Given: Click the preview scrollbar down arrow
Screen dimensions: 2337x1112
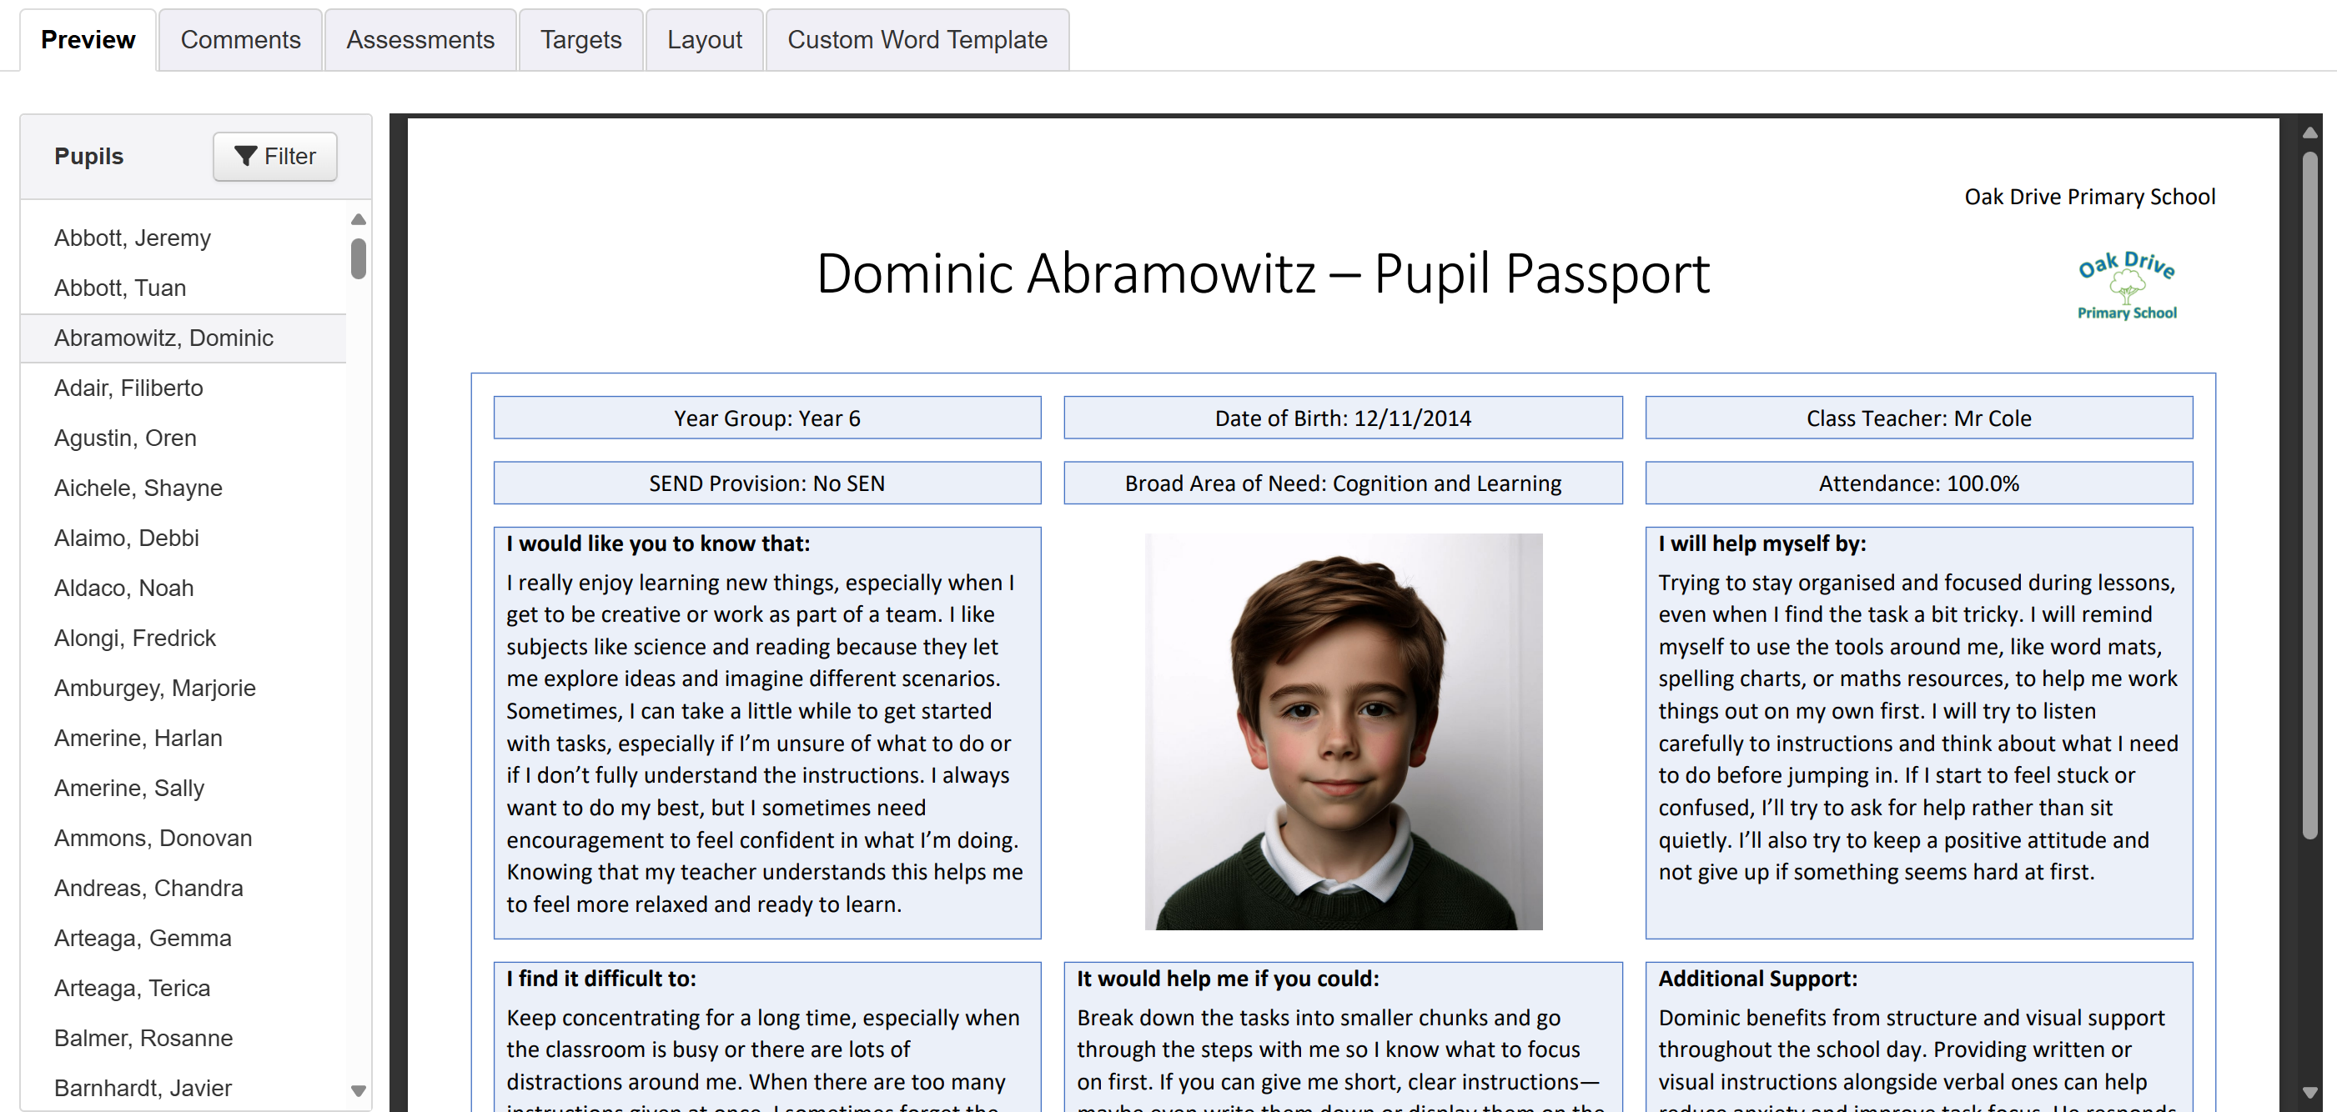Looking at the screenshot, I should click(2309, 1092).
